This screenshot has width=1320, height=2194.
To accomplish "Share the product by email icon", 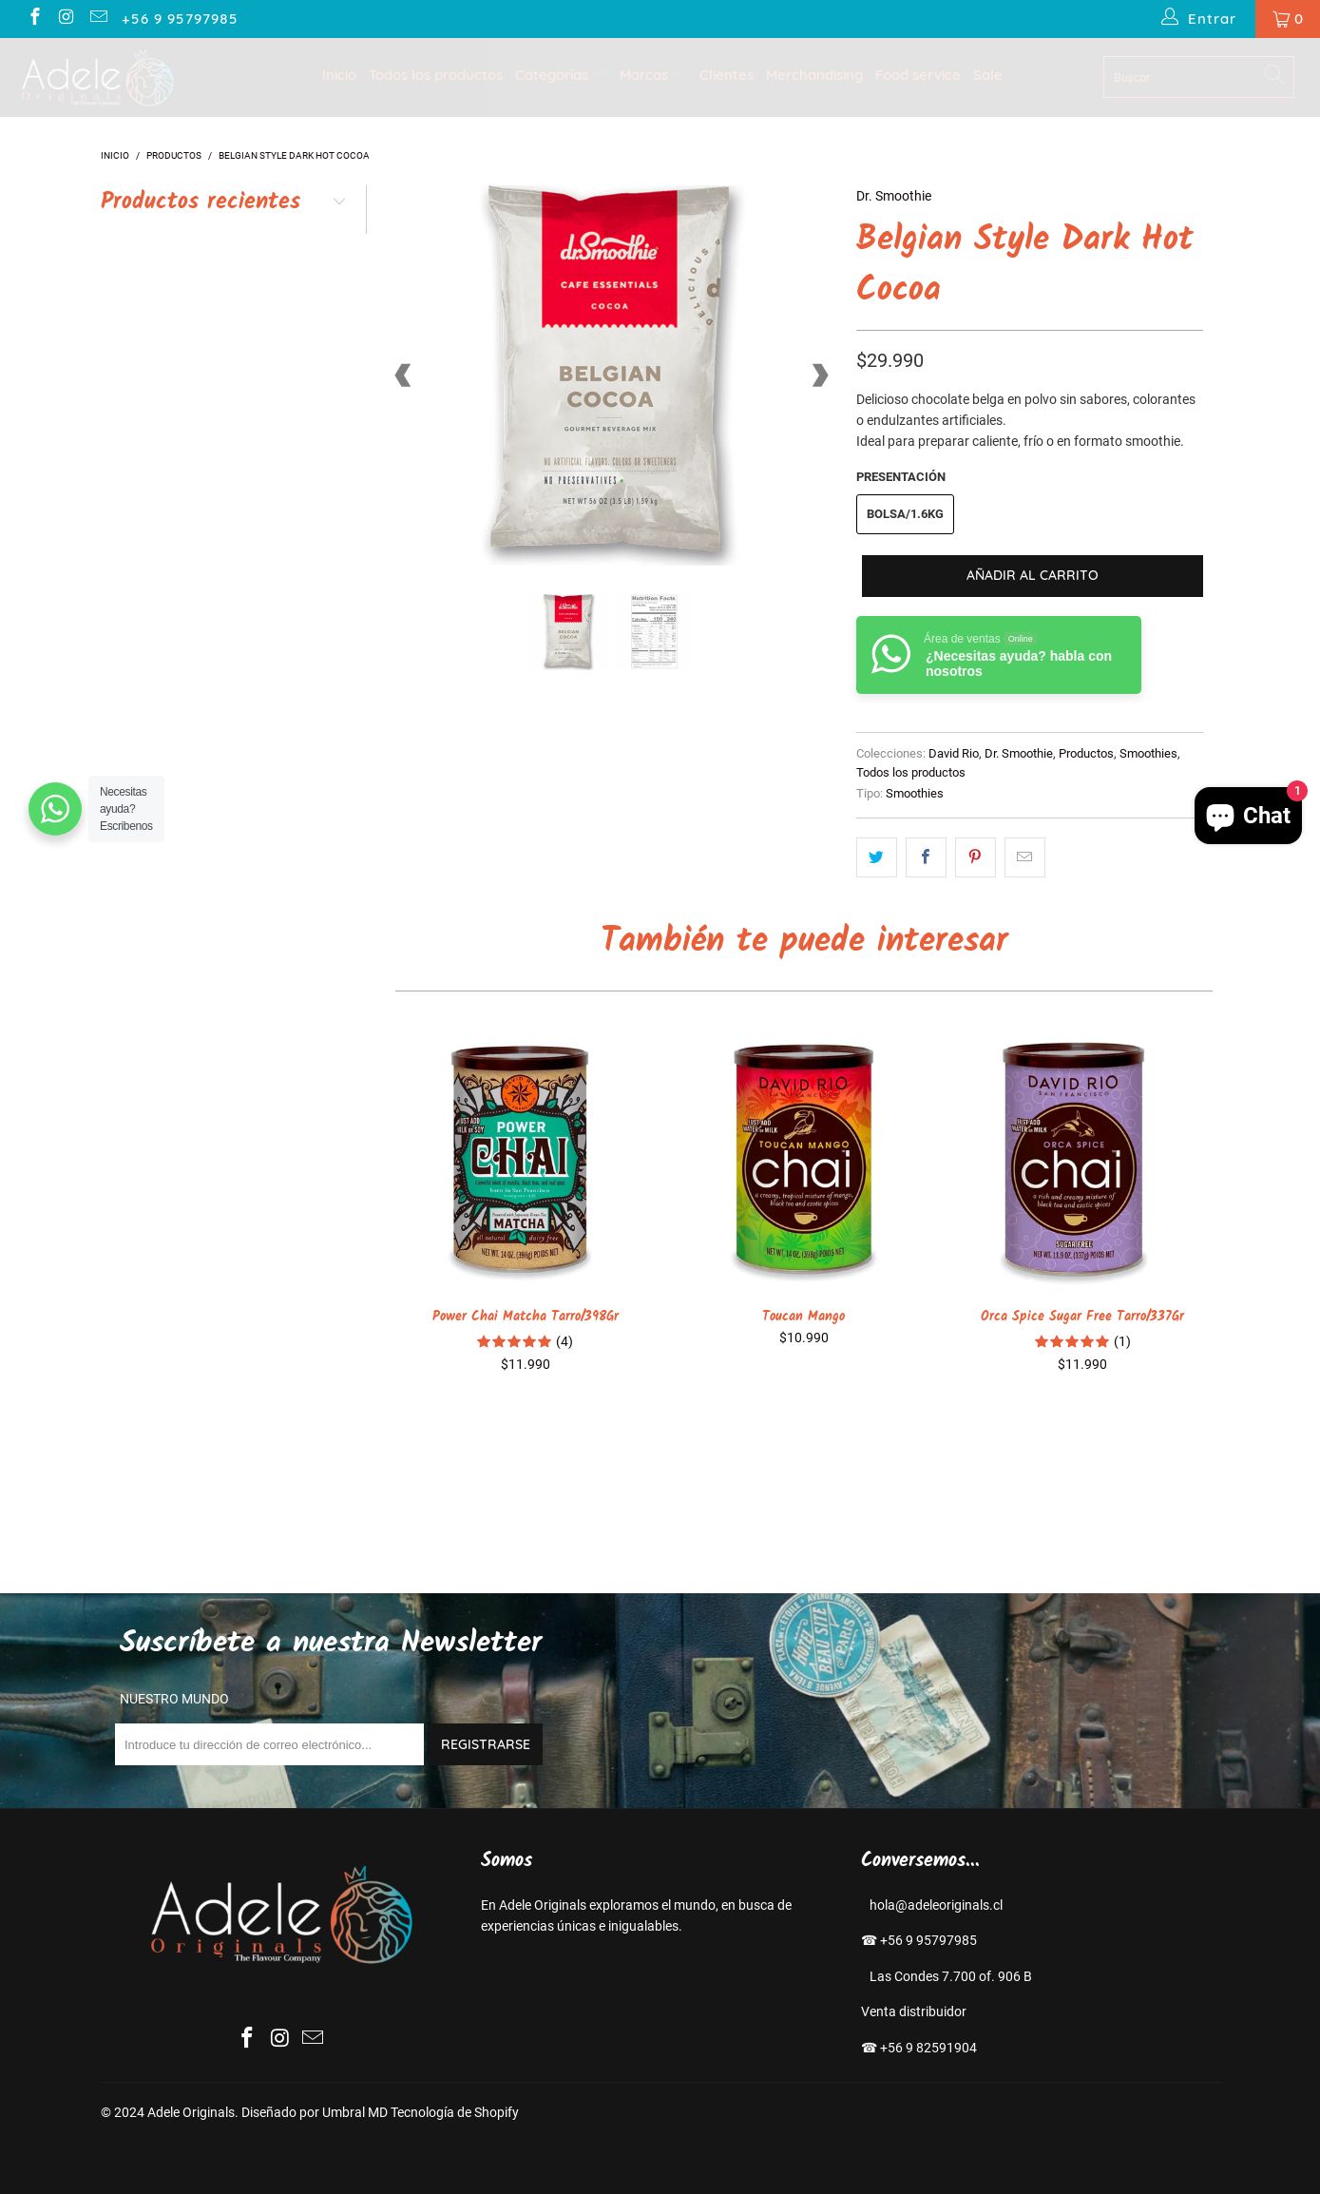I will click(1024, 857).
